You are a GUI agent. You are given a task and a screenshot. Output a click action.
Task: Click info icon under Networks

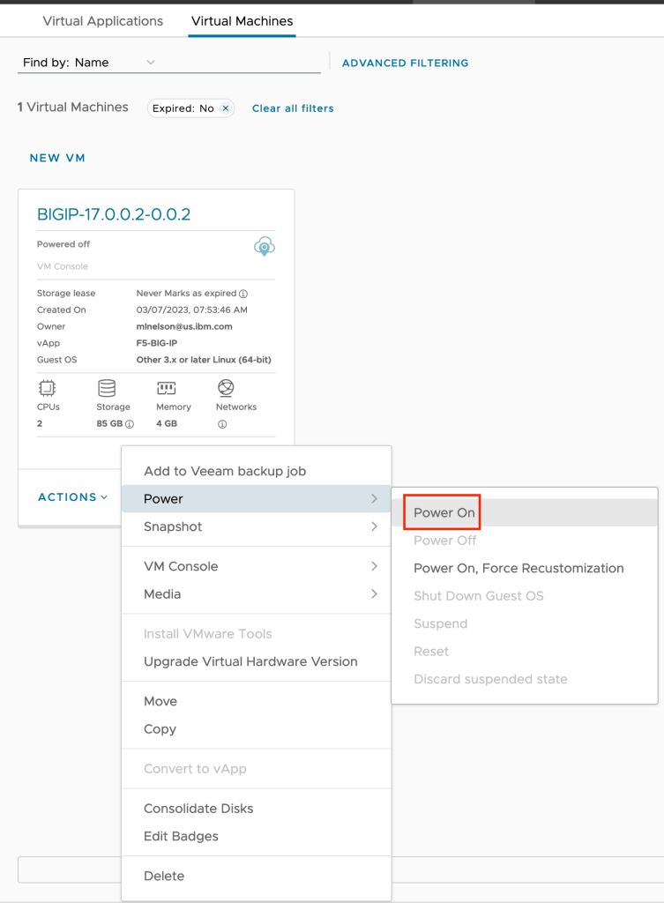(221, 424)
